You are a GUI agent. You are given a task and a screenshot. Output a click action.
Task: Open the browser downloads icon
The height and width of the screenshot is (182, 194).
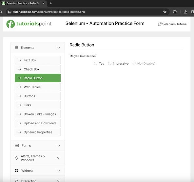coord(185,12)
